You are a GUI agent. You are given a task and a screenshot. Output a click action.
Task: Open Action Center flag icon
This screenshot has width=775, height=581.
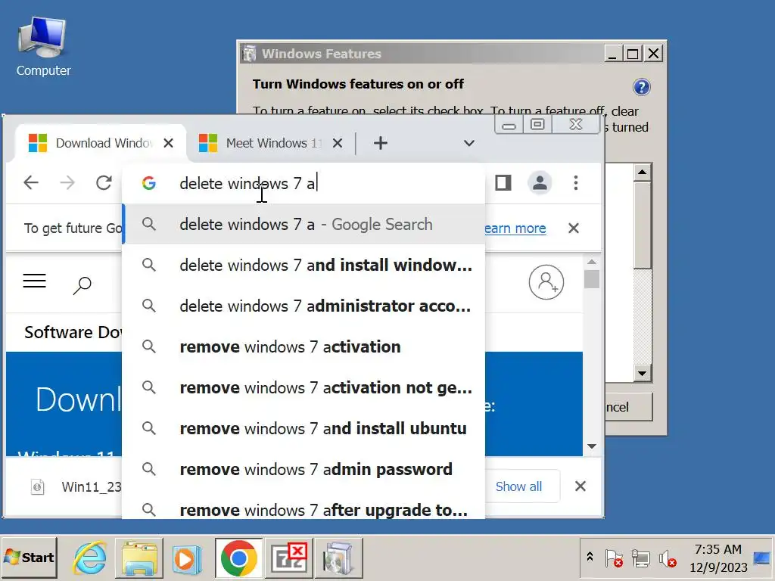coord(613,559)
